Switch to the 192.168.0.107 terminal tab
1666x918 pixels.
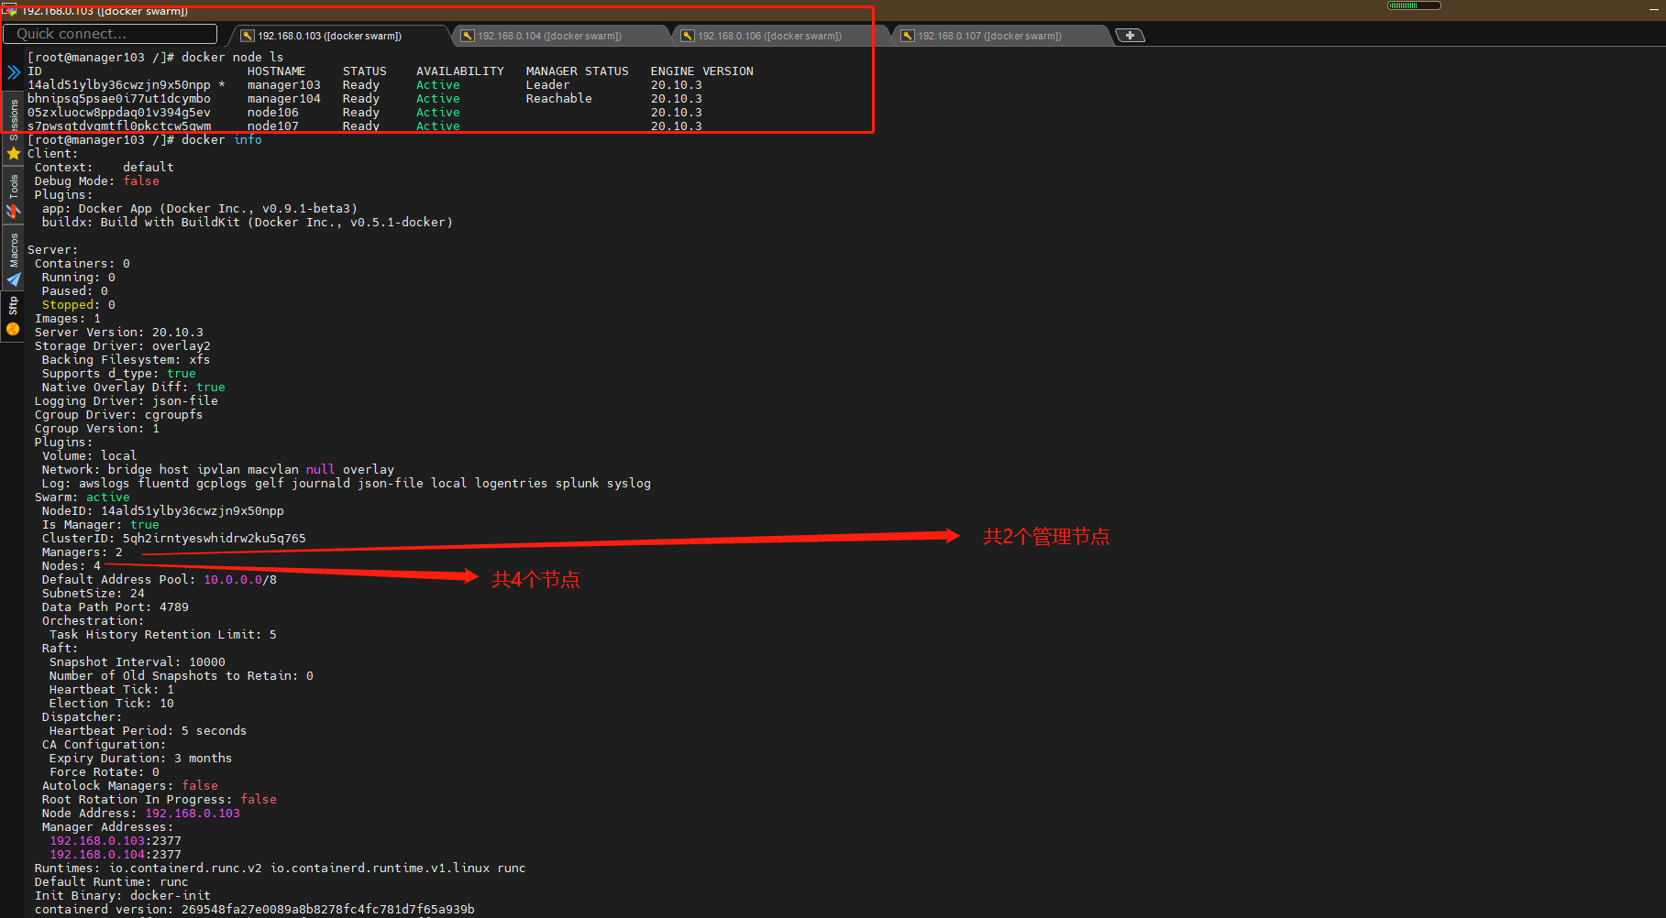[x=989, y=36]
